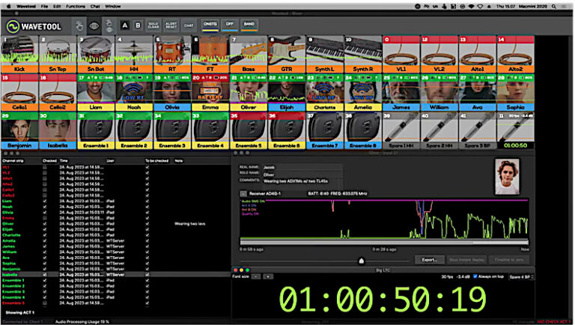Toggle the eye view mode

click(x=94, y=26)
